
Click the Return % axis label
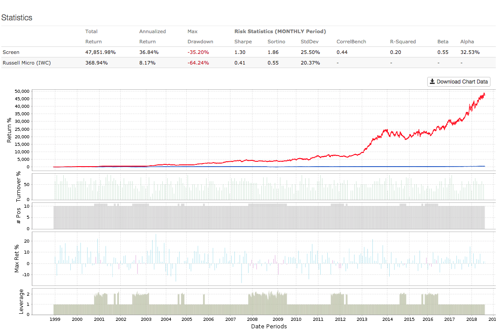[x=9, y=130]
